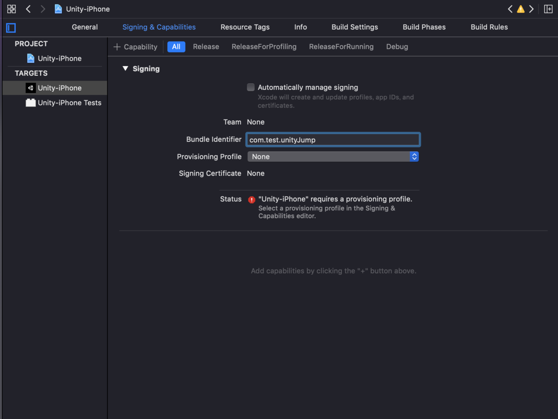Viewport: 558px width, 419px height.
Task: Open the related items menu icon
Action: 11,8
